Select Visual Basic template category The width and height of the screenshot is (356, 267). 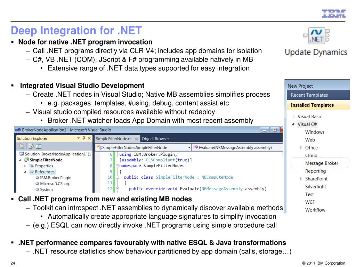pos(310,116)
